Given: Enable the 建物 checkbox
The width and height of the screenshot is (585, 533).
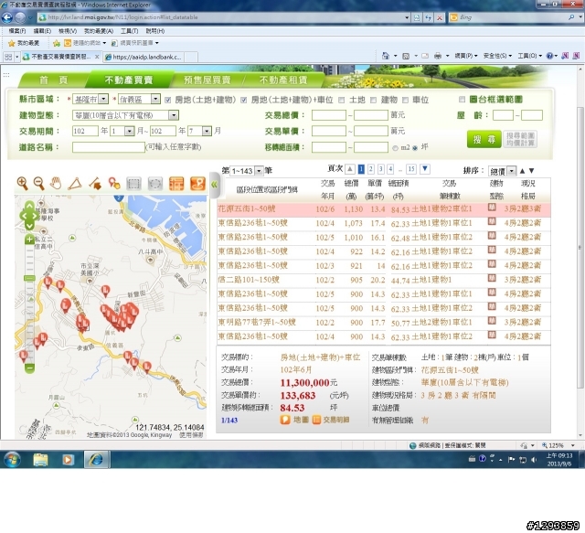Looking at the screenshot, I should point(373,100).
